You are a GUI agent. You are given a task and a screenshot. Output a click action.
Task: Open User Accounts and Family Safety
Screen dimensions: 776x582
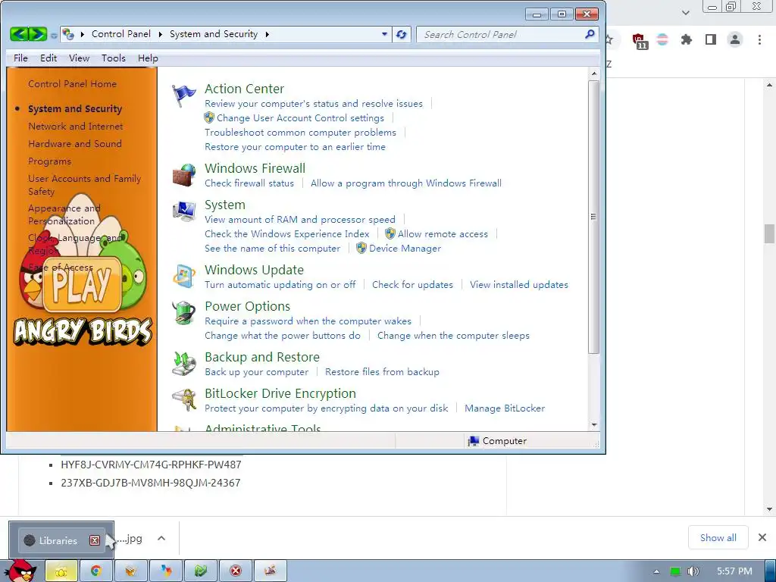[x=85, y=185]
